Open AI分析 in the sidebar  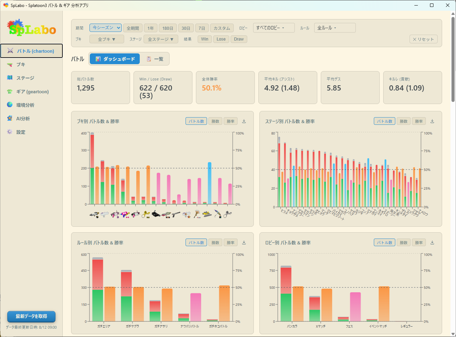(32, 119)
